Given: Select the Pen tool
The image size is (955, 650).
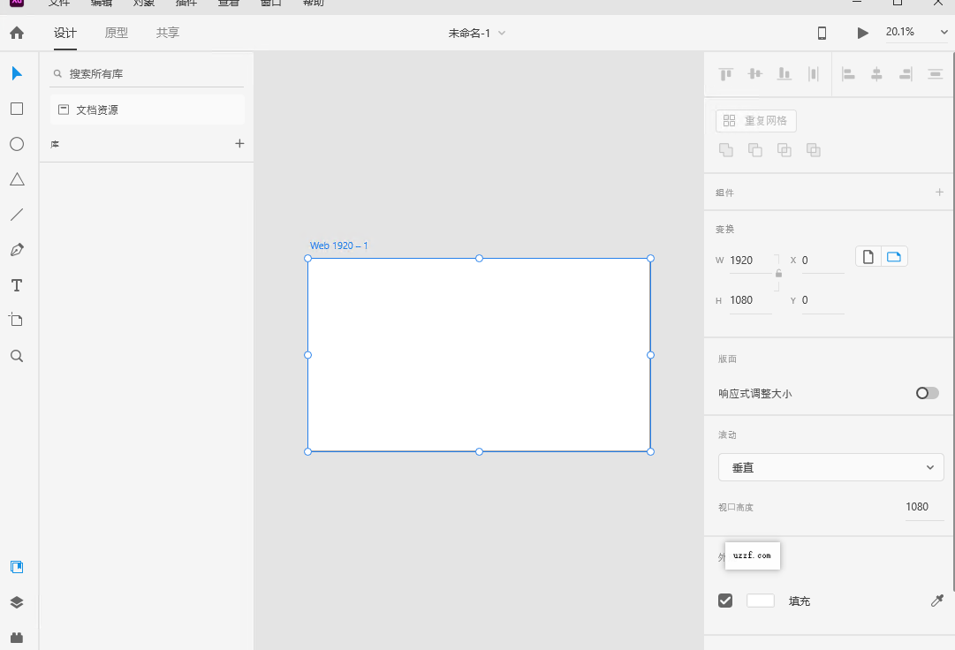Looking at the screenshot, I should pyautogui.click(x=16, y=249).
